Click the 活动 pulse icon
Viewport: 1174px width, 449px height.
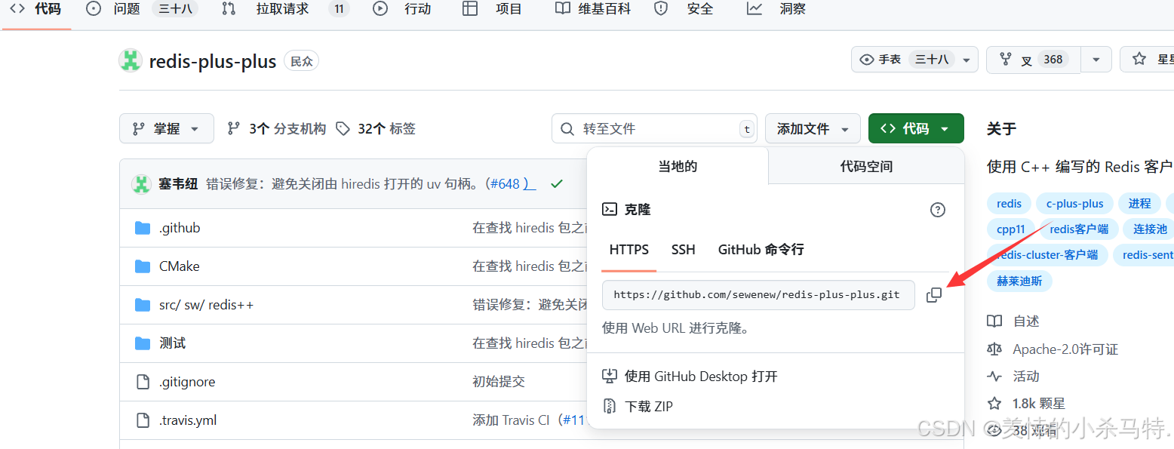click(x=994, y=376)
